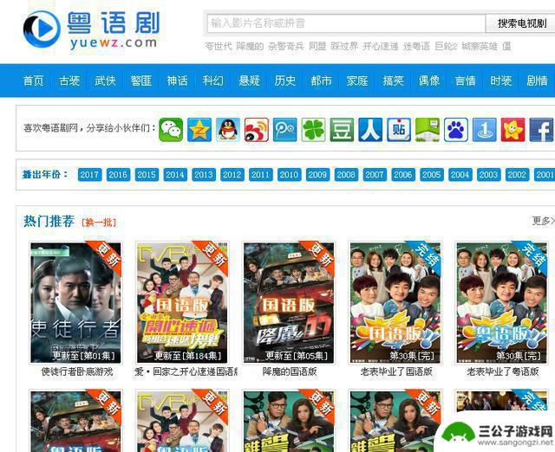Viewport: 555px width, 452px height.
Task: Filter by year 2011
Action: tap(260, 174)
